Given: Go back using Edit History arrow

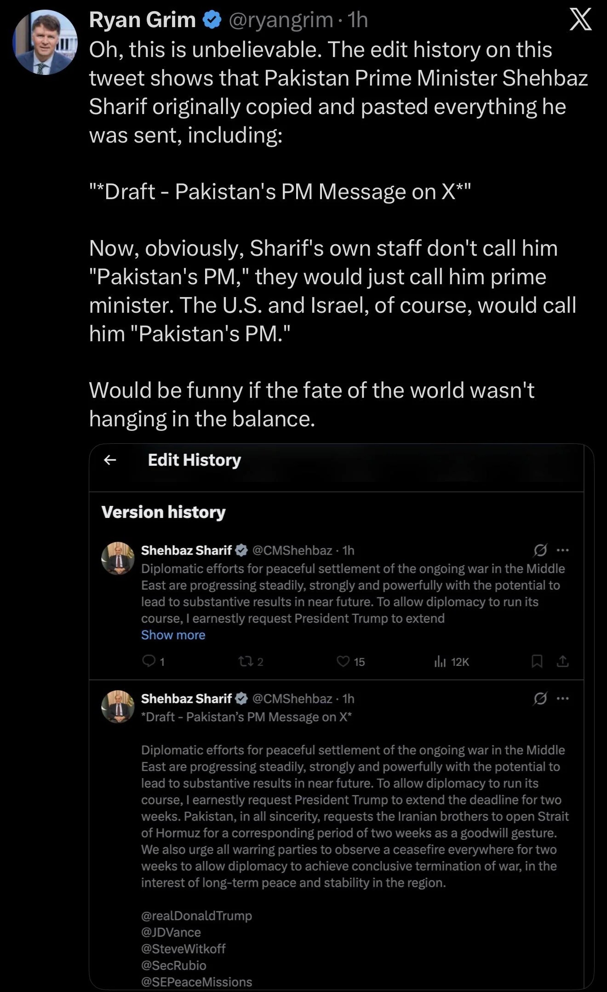Looking at the screenshot, I should tap(110, 459).
